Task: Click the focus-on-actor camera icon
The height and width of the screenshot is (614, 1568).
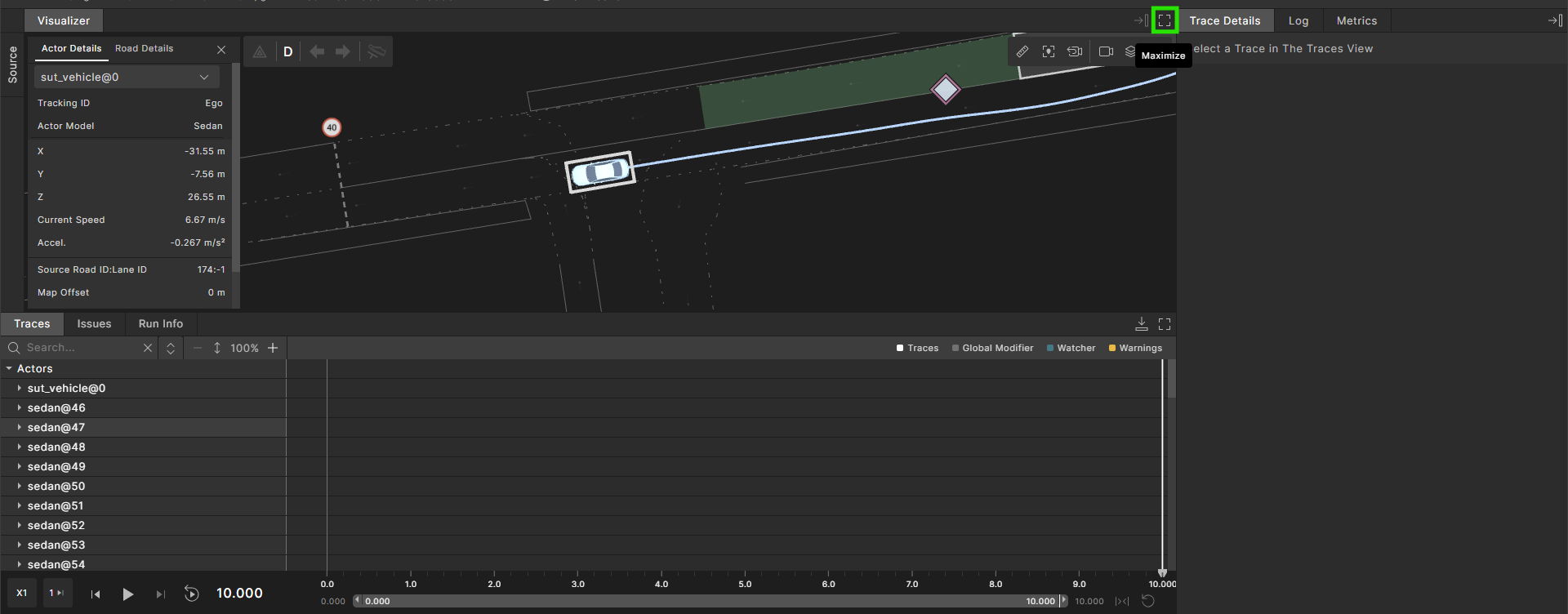Action: [x=1049, y=51]
